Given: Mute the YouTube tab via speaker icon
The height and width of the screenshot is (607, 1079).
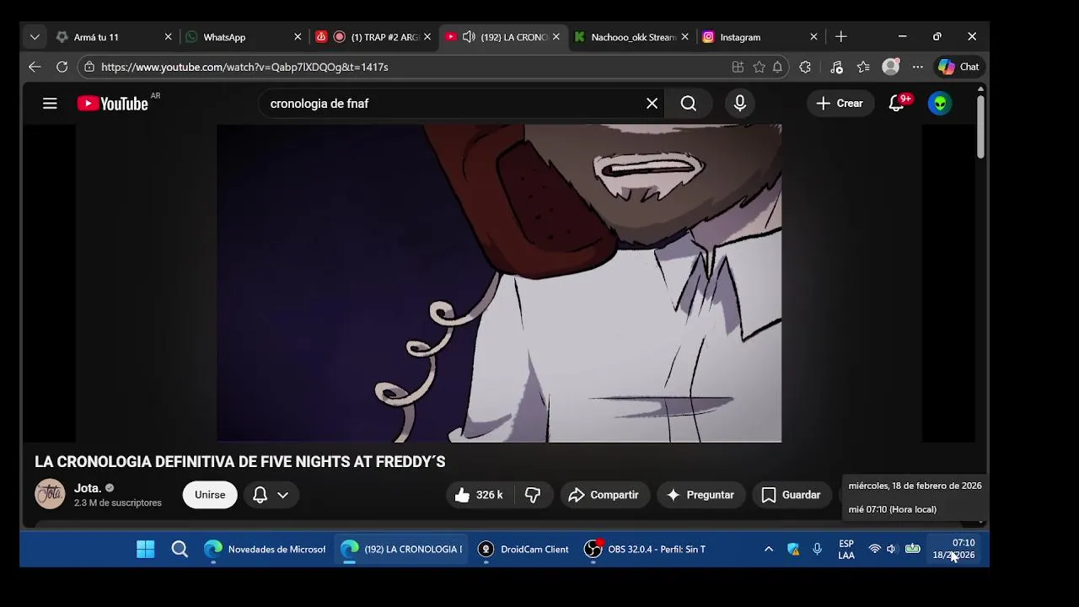Looking at the screenshot, I should pyautogui.click(x=469, y=37).
